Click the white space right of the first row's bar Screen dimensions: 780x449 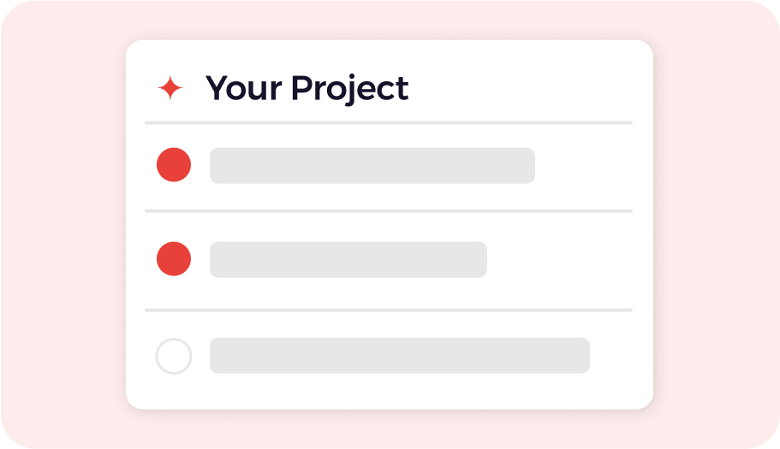pyautogui.click(x=584, y=165)
